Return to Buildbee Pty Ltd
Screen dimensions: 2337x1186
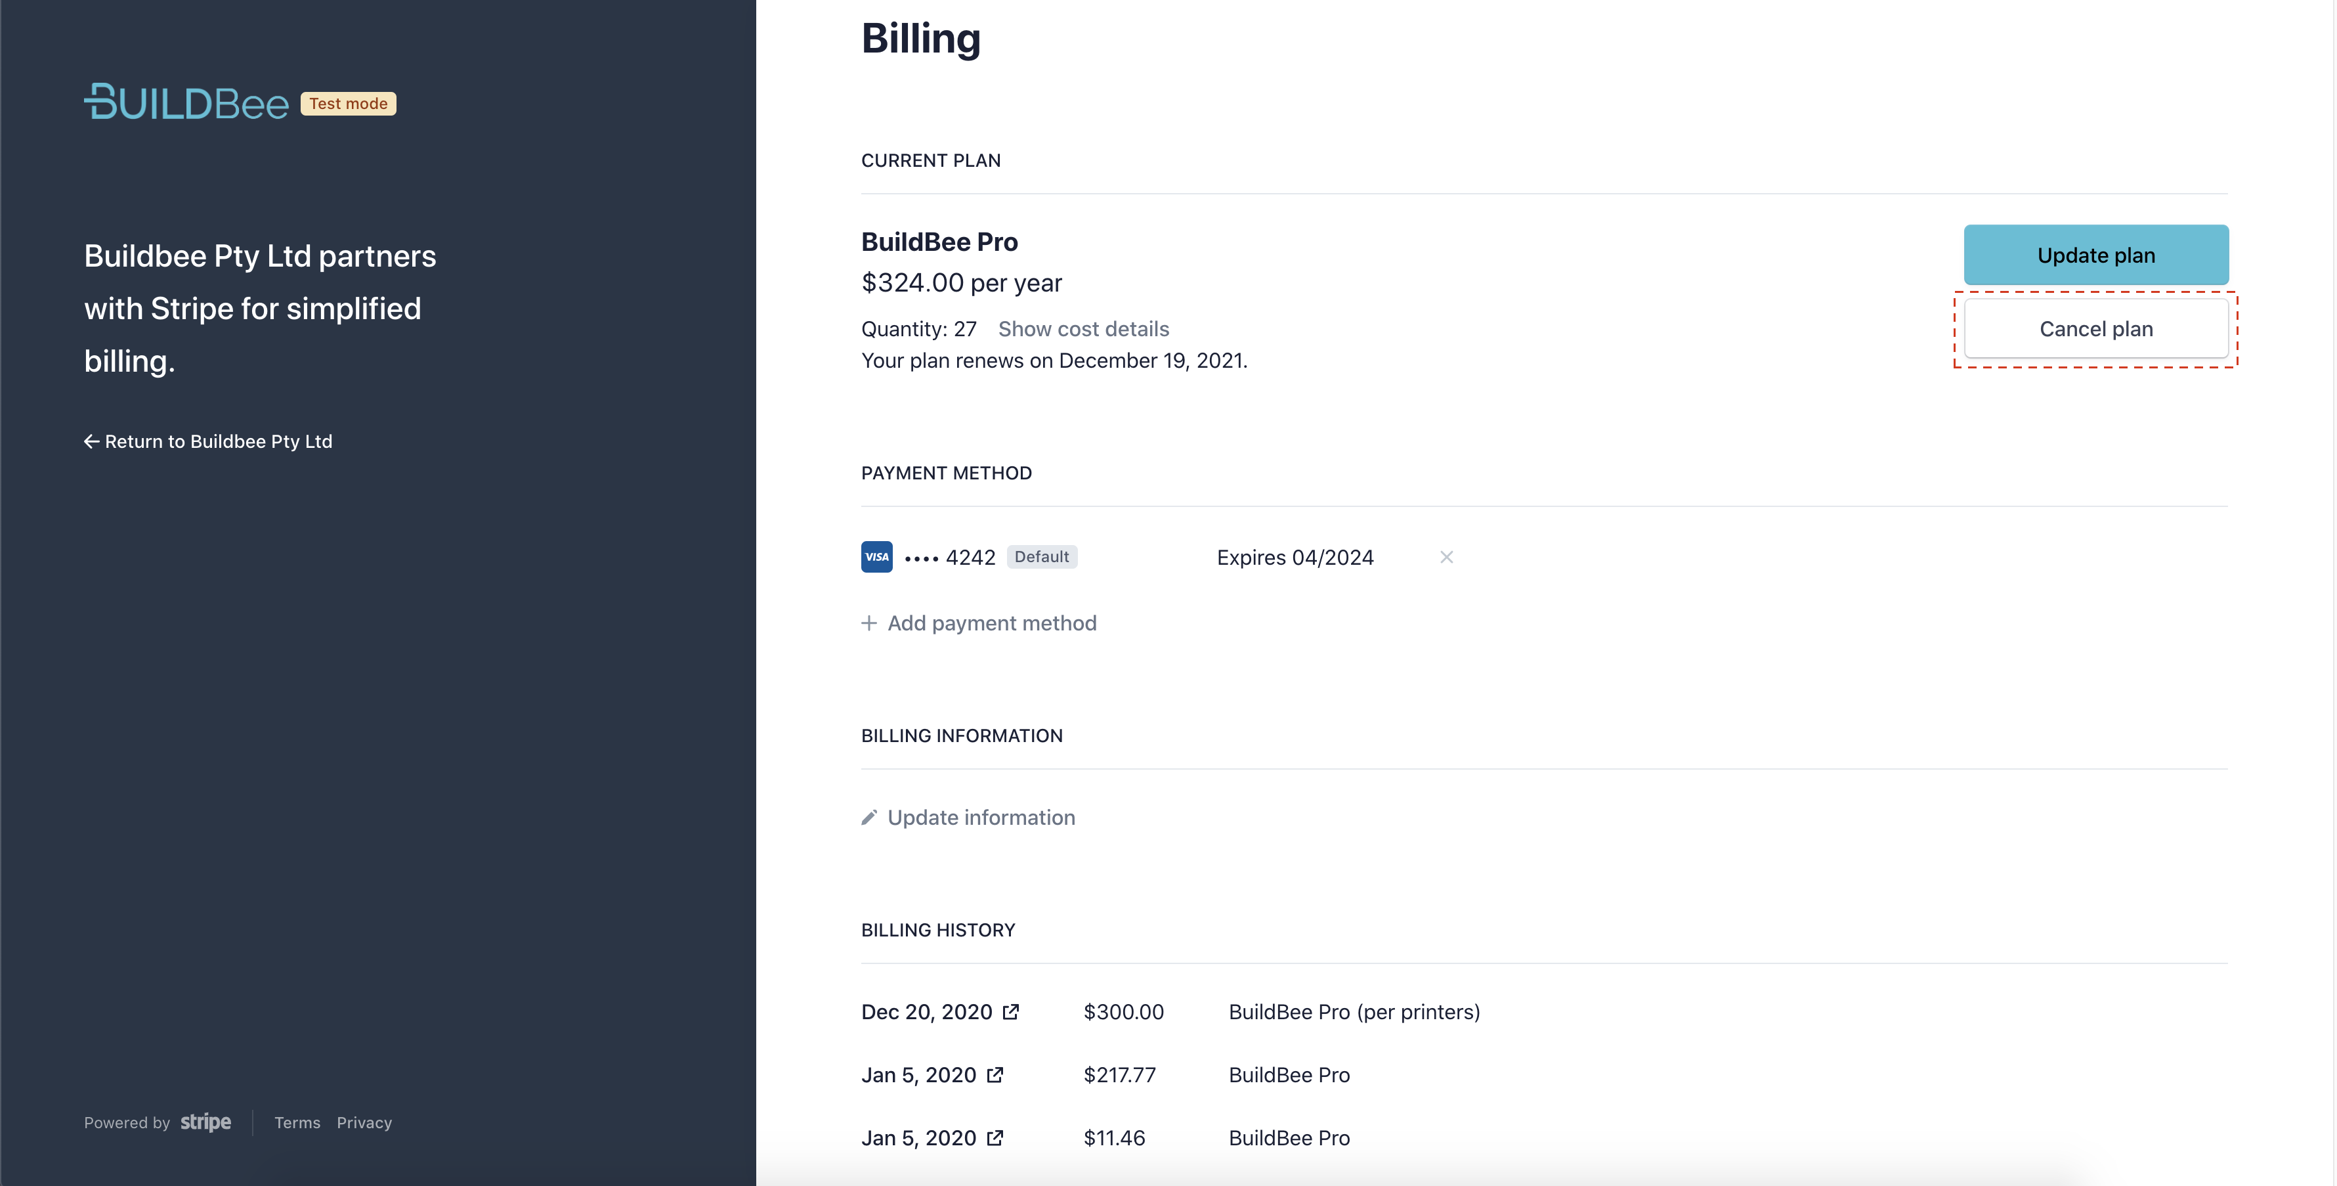pos(207,441)
